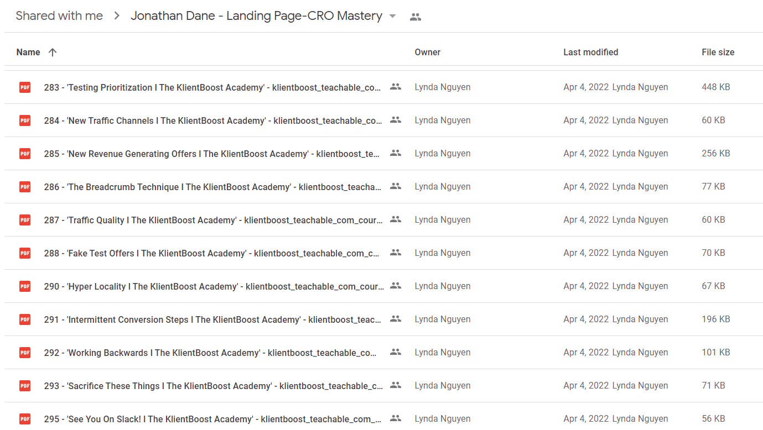Click PDF icon of file 291 Intermittent Conversion Steps
The width and height of the screenshot is (763, 430).
pyautogui.click(x=25, y=319)
